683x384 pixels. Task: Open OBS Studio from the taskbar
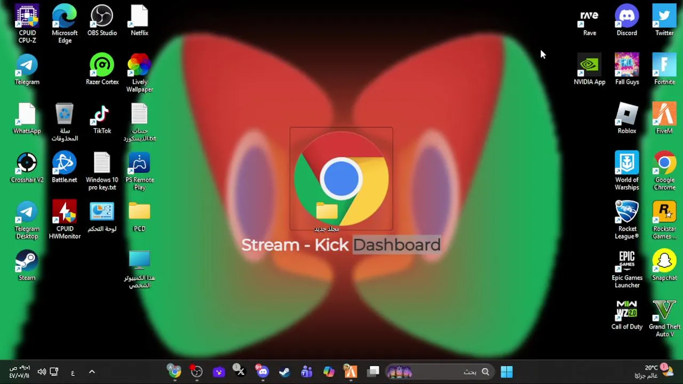click(x=196, y=372)
